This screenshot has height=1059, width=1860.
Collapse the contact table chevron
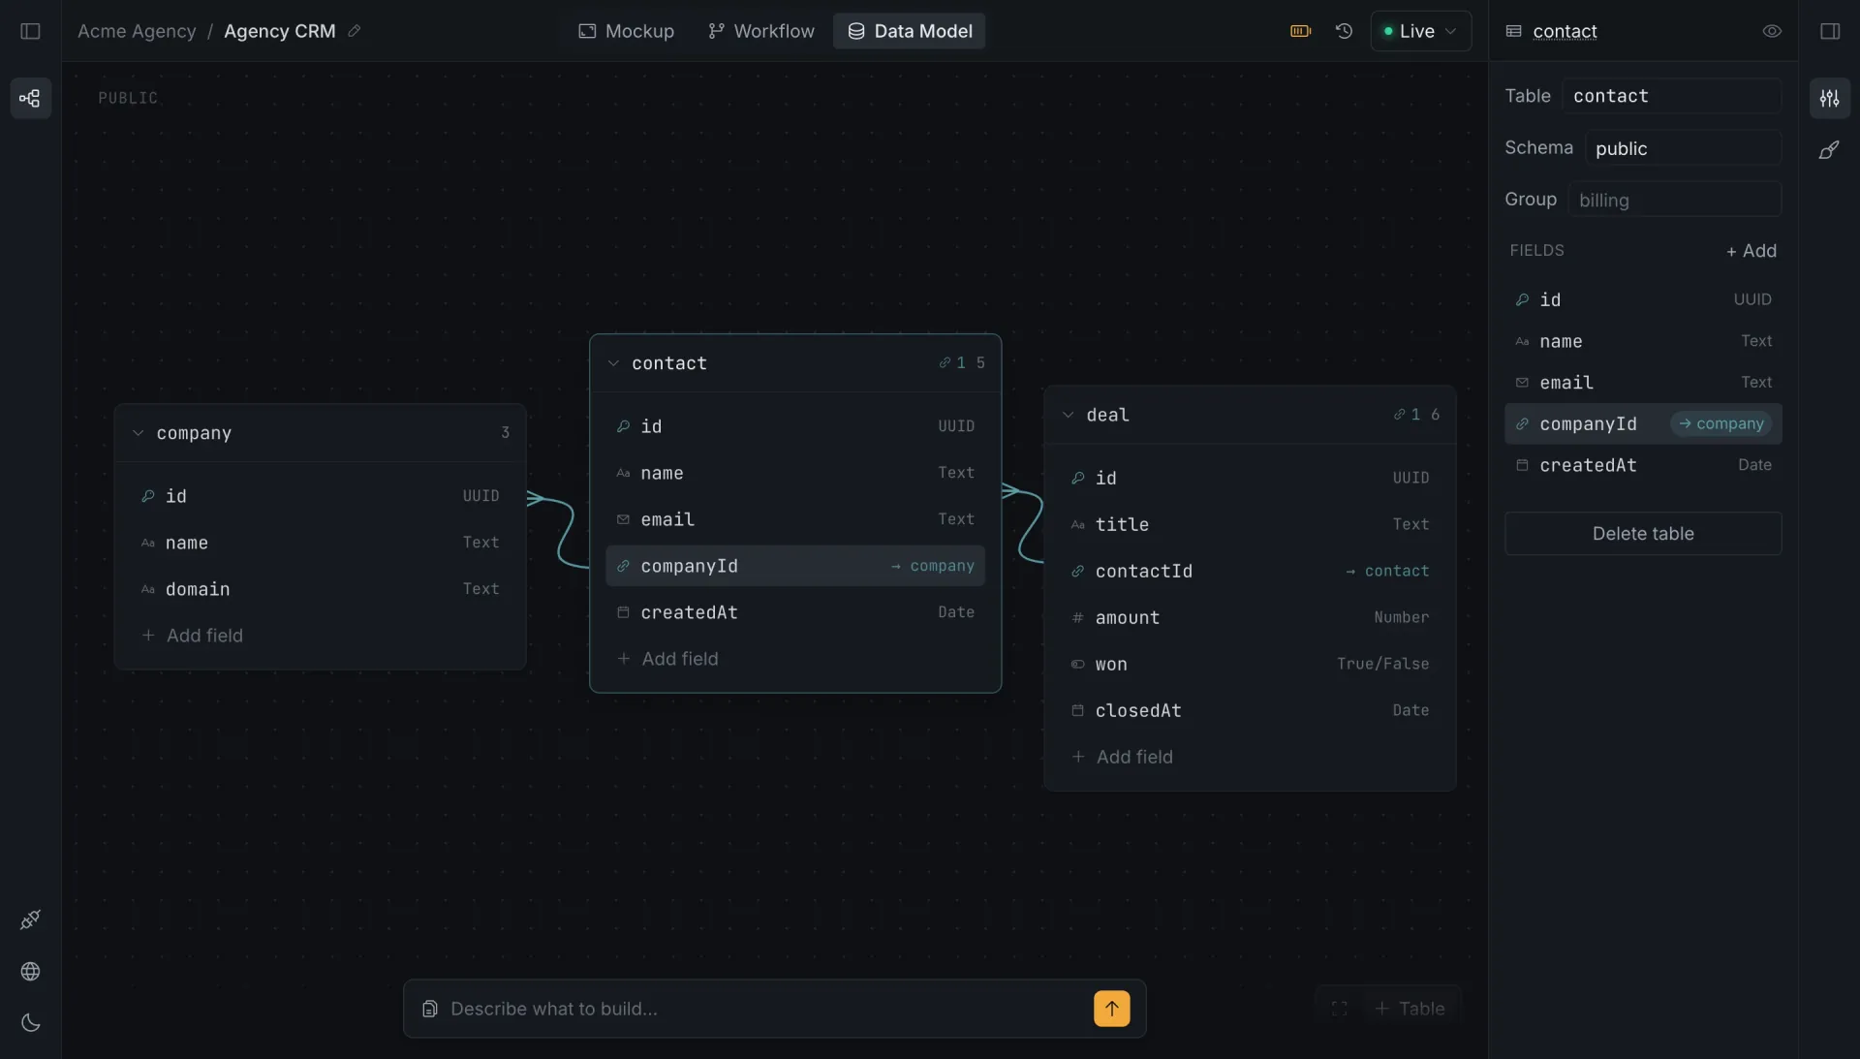[x=613, y=363]
